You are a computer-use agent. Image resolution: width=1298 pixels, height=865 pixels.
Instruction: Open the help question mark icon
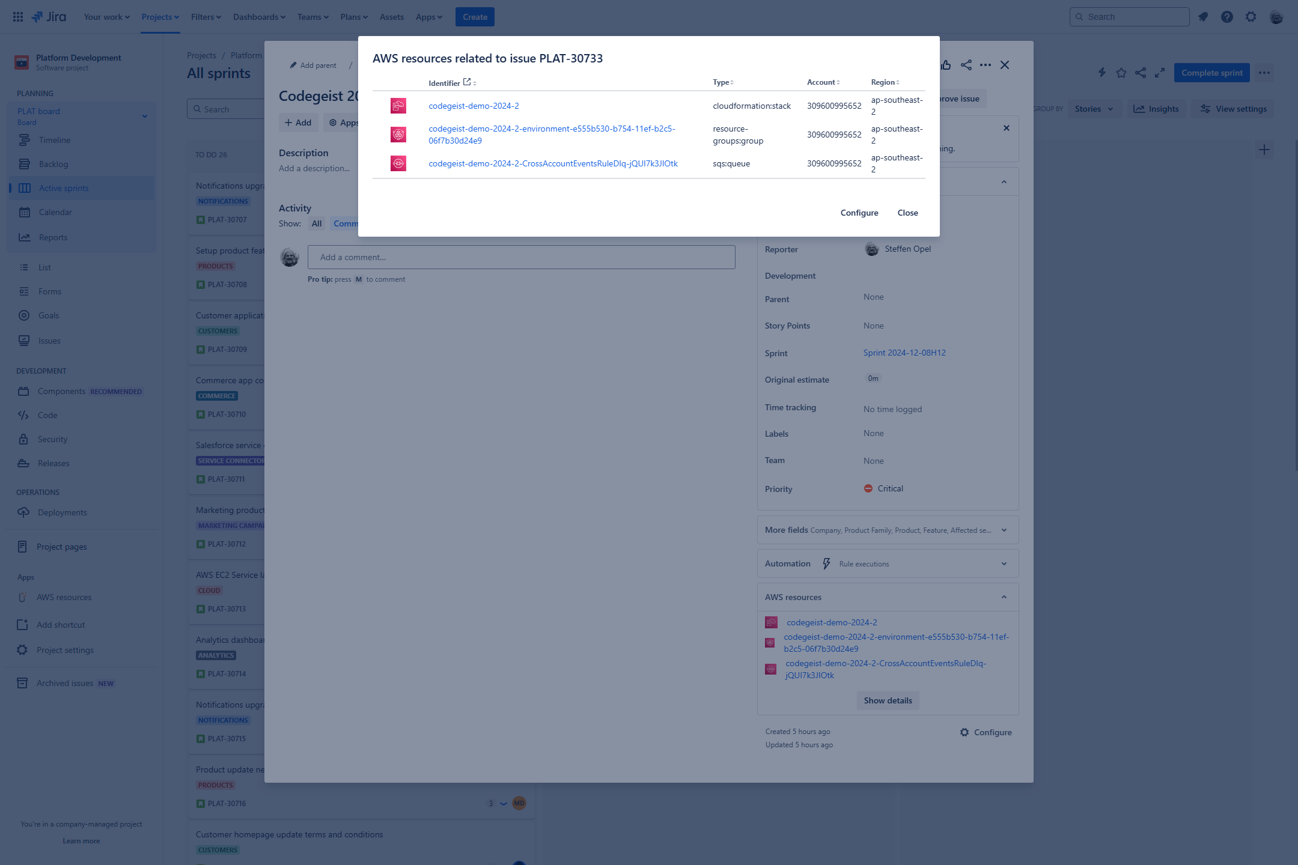pos(1227,17)
